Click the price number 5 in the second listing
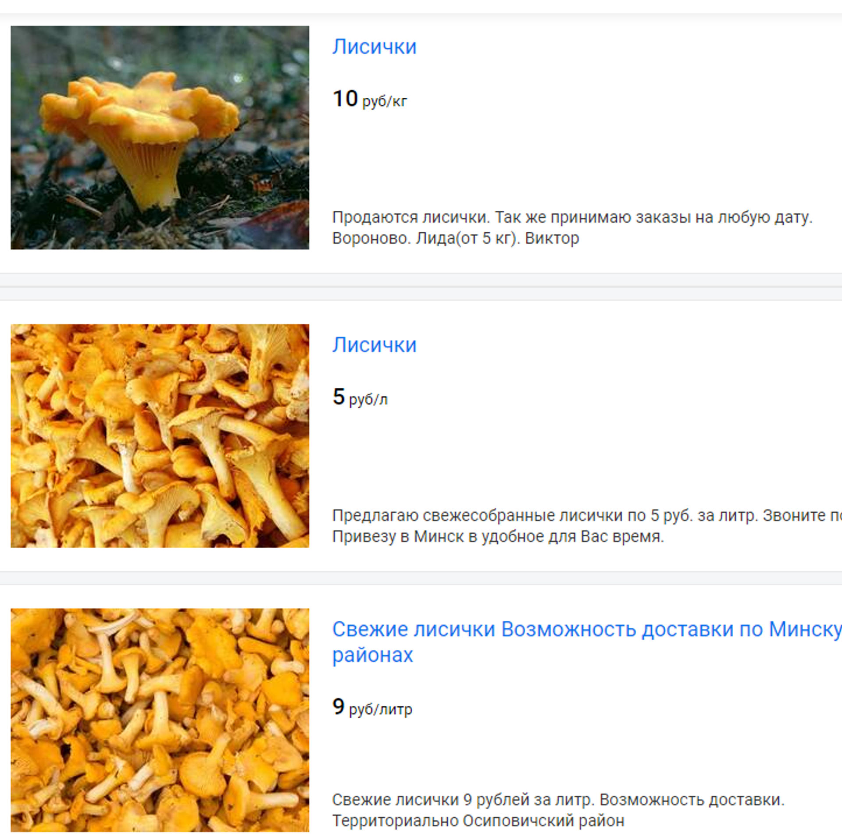Viewport: 842px width, 840px height. [x=339, y=397]
